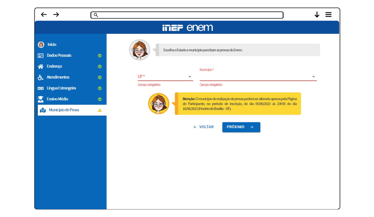Open the hamburger menu

(x=328, y=15)
